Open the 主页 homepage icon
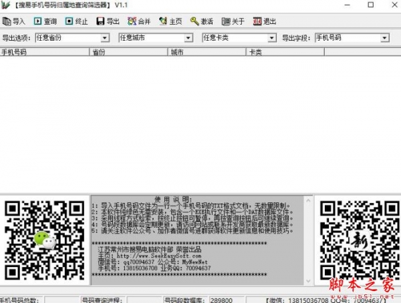Screen dimensions: 401x303 pos(163,21)
